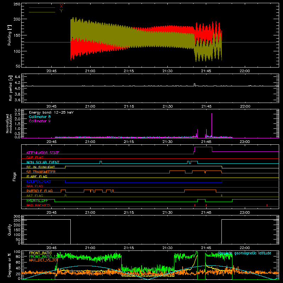283x283 pixels.
Task: Click the 250 tick on the Pointing axis
Action: coord(17,4)
